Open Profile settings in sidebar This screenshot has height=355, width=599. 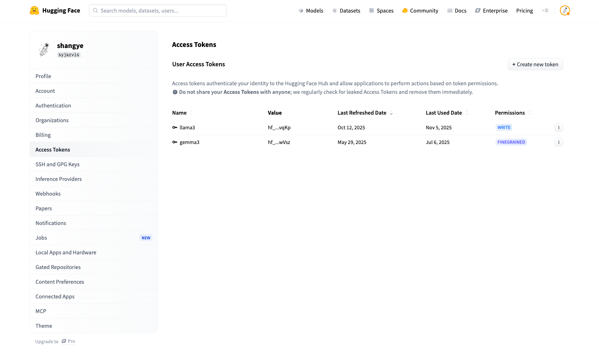(94, 76)
